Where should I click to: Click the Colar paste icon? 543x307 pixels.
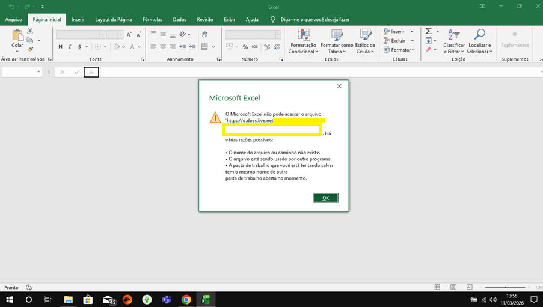pos(17,35)
